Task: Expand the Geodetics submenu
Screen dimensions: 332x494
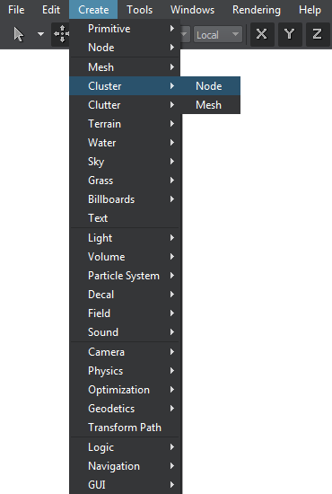Action: coord(125,409)
